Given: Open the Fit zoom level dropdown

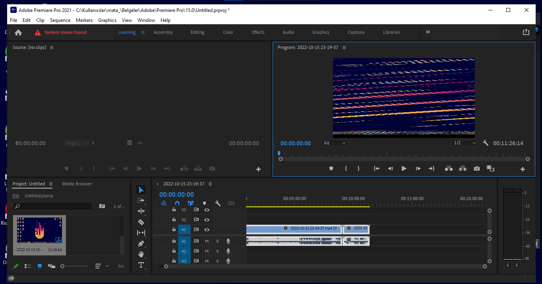Looking at the screenshot, I should (334, 143).
